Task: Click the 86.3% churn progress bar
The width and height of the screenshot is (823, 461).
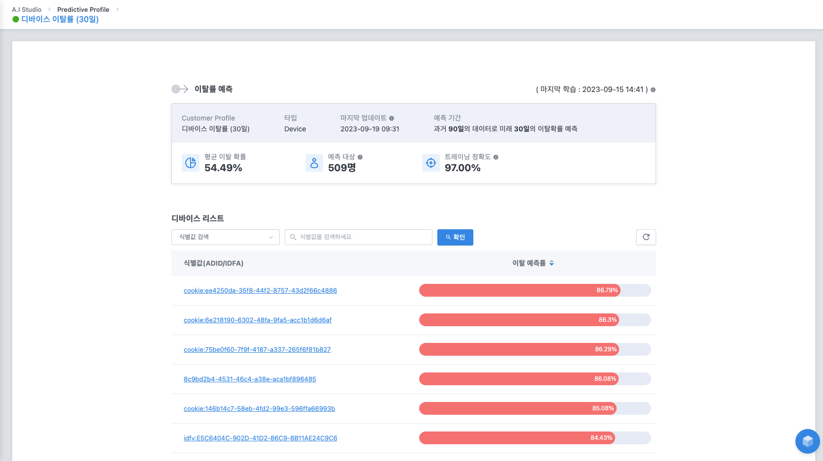Action: pos(535,320)
